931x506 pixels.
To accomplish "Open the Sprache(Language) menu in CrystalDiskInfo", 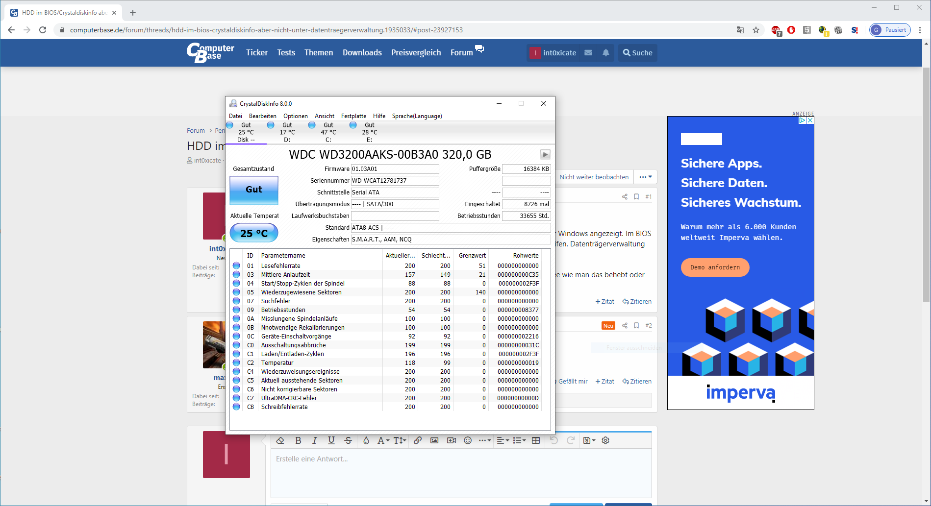I will [417, 116].
